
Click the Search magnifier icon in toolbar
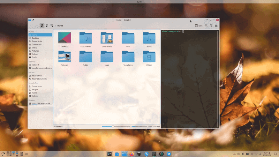206,25
